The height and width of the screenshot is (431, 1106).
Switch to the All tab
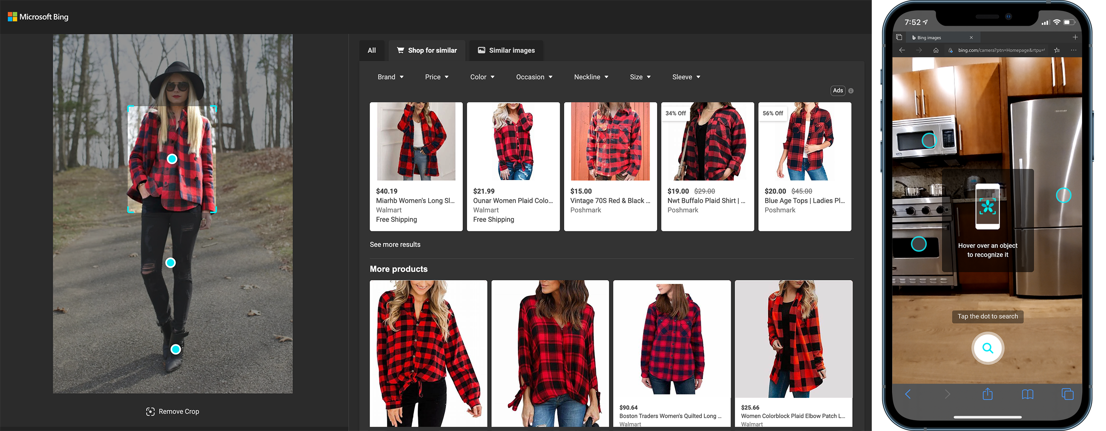pyautogui.click(x=371, y=51)
